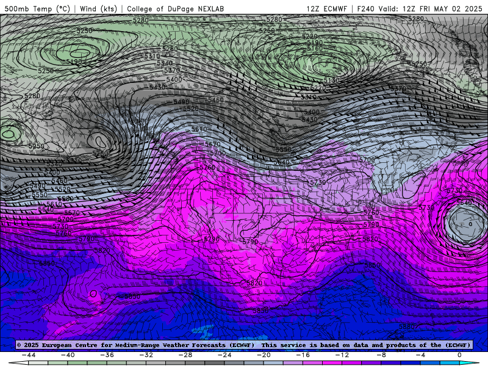This screenshot has height=366, width=488.
Task: Click the cyan arrow tip of the color bar
Action: point(470,363)
